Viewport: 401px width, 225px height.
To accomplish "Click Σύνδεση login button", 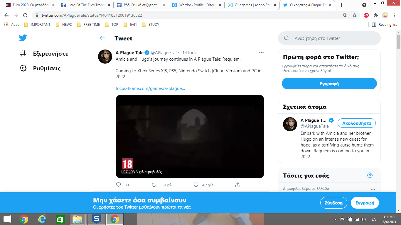I will click(333, 203).
